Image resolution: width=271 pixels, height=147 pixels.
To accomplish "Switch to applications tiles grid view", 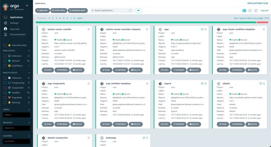I will tap(244, 10).
